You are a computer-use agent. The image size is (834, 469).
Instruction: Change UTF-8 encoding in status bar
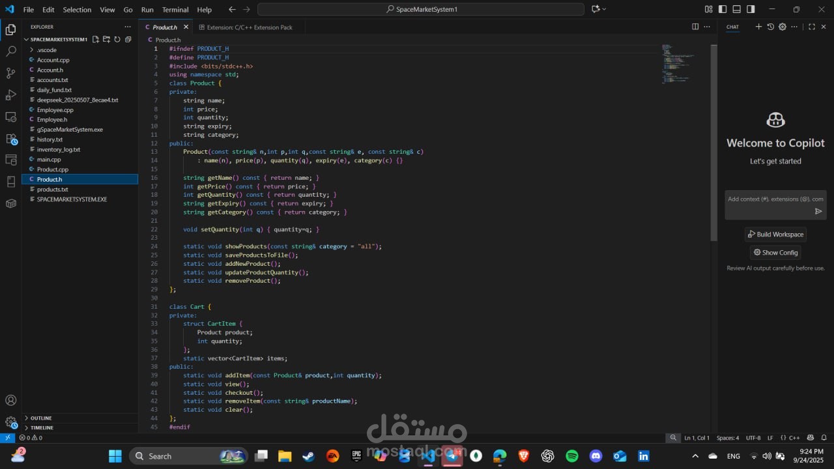(753, 438)
